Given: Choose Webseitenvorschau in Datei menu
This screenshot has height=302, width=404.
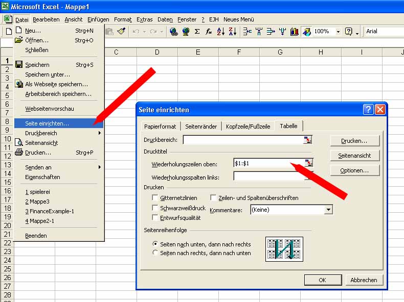Looking at the screenshot, I should [x=59, y=109].
